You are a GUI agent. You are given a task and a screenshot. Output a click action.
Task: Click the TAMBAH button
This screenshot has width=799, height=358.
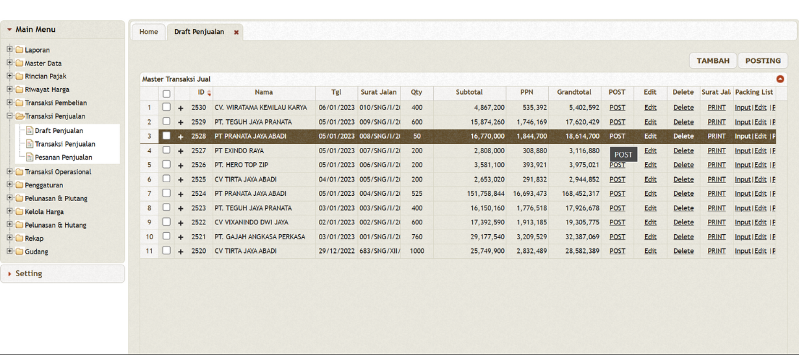(713, 61)
